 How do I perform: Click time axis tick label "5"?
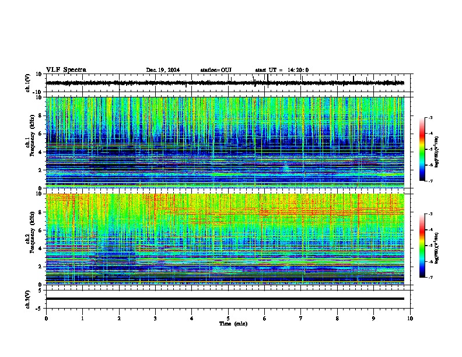pos(228,318)
